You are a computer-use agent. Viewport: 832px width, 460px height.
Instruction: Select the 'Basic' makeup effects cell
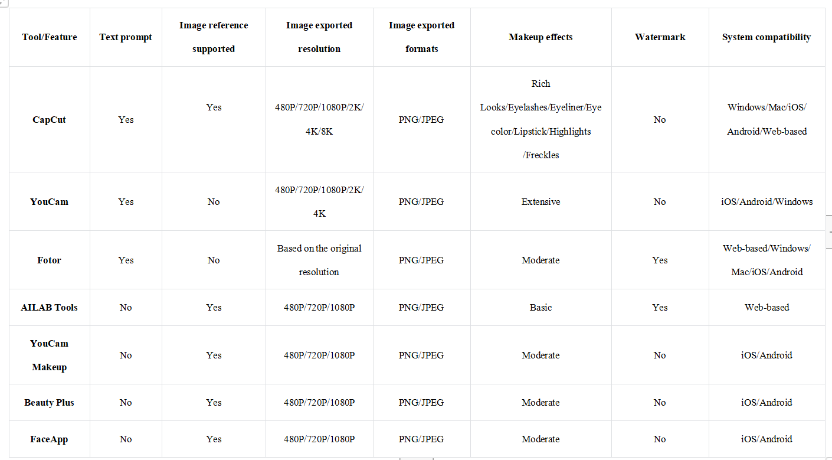[541, 307]
